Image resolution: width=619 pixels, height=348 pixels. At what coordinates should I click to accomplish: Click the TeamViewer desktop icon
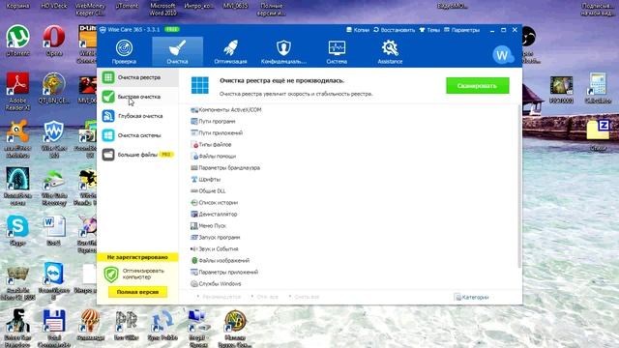[x=54, y=281]
